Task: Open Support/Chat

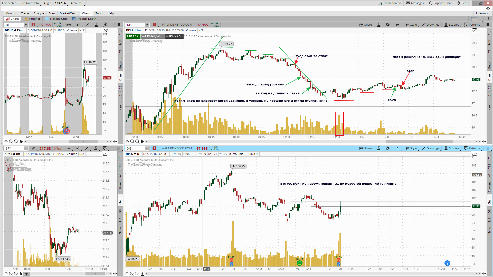Action: (x=440, y=3)
